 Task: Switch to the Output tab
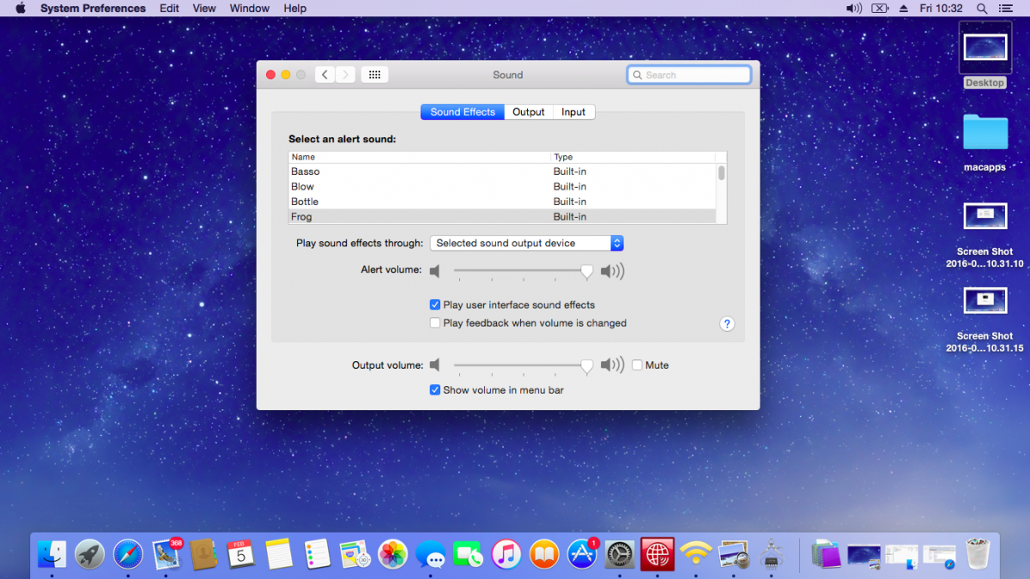[529, 112]
